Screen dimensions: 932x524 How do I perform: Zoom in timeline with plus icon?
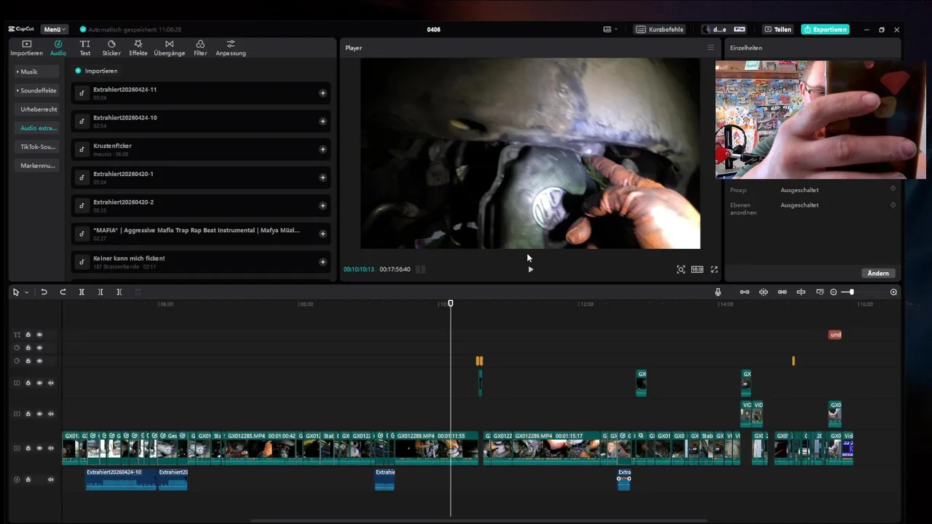(x=893, y=292)
